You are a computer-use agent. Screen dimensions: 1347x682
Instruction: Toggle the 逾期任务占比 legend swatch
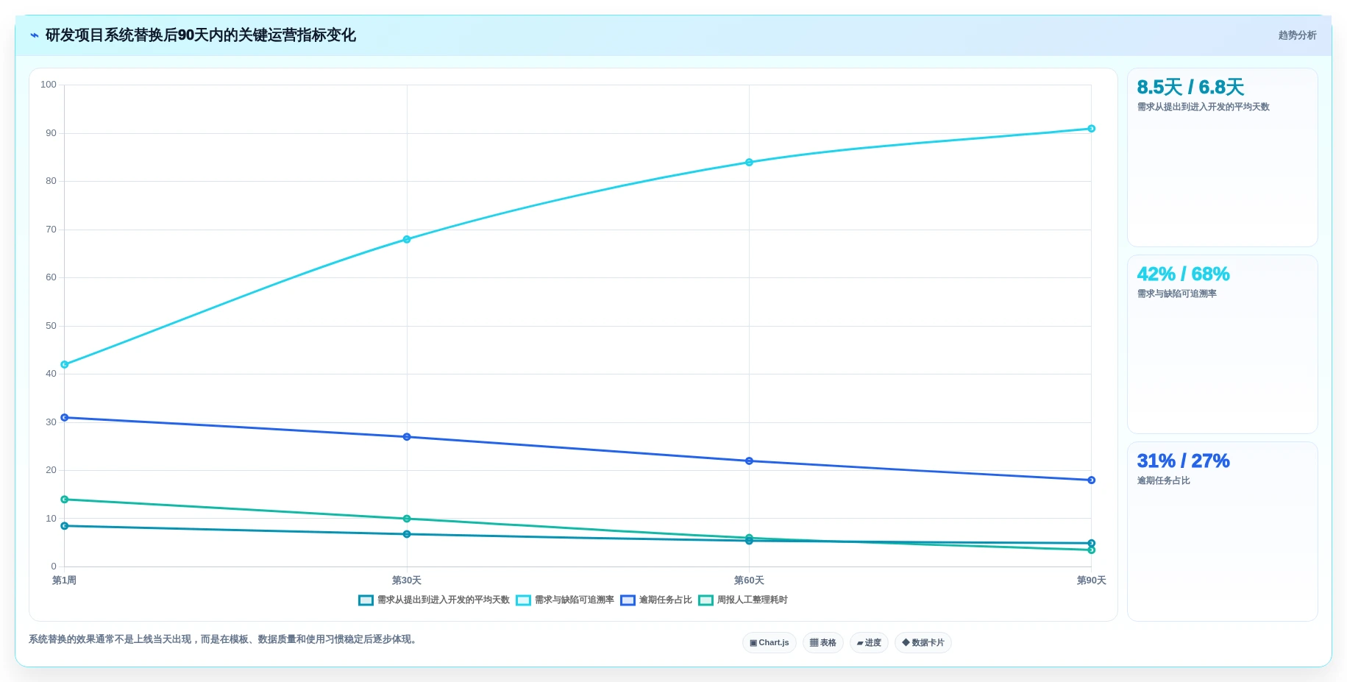coord(628,600)
